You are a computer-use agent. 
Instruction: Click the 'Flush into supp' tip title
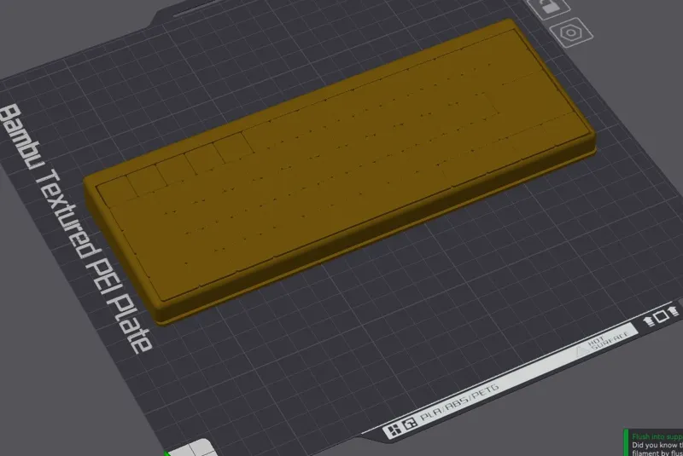657,436
